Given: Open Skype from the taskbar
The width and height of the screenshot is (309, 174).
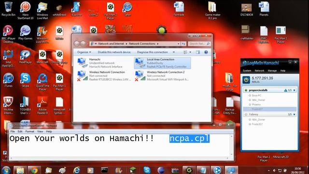Looking at the screenshot, I should click(147, 170).
